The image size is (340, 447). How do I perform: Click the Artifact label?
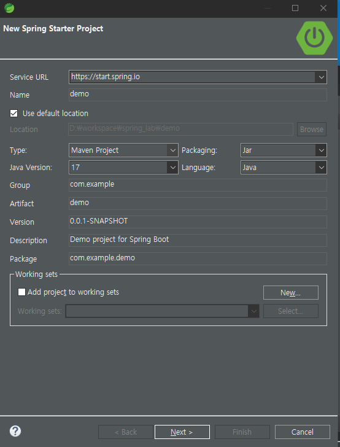(x=21, y=204)
